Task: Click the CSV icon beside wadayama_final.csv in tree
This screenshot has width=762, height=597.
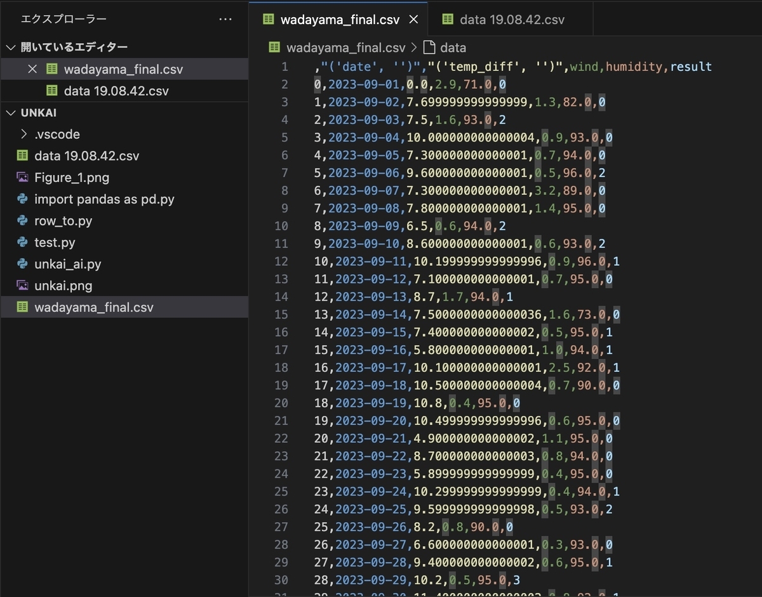Action: tap(22, 307)
